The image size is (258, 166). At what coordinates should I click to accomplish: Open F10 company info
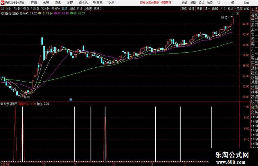click(223, 8)
